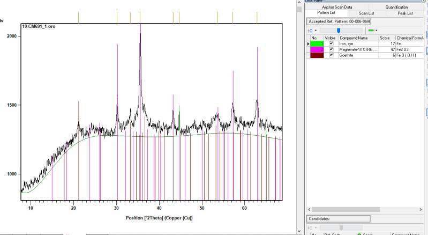The width and height of the screenshot is (428, 235).
Task: Click the Candidates field
Action: tap(339, 218)
